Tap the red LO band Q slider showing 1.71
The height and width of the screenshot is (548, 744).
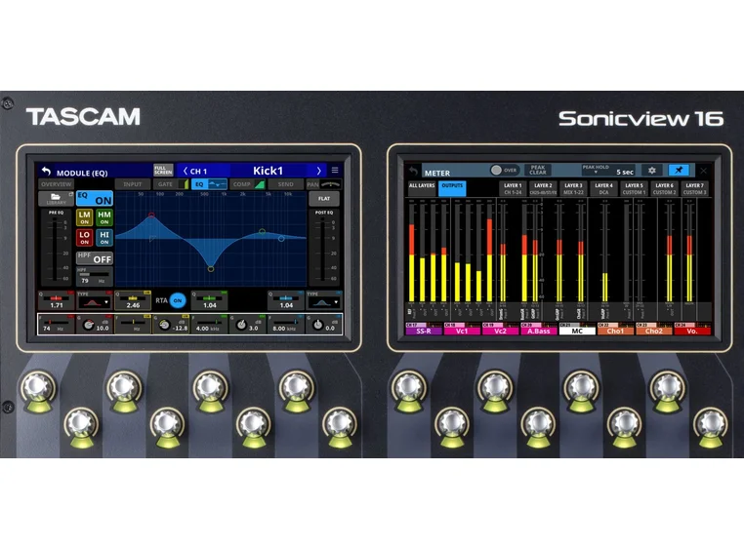(x=56, y=300)
